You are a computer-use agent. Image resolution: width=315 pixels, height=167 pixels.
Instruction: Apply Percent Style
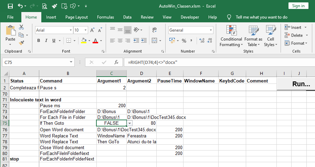(x=184, y=41)
